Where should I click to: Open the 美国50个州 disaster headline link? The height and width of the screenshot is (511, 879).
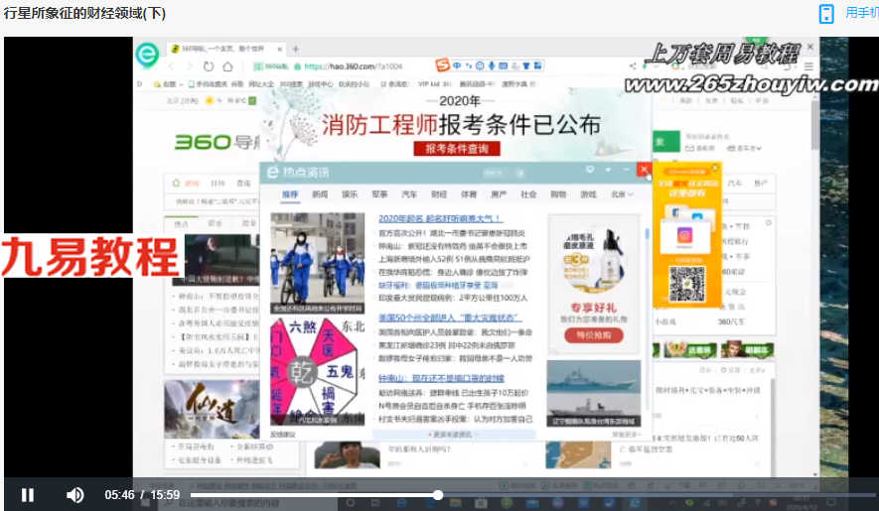click(450, 318)
